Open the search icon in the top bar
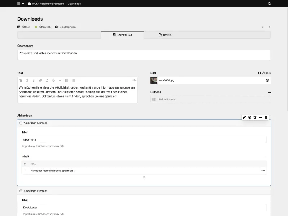Screen dimensions: 288x216 click(x=269, y=4)
